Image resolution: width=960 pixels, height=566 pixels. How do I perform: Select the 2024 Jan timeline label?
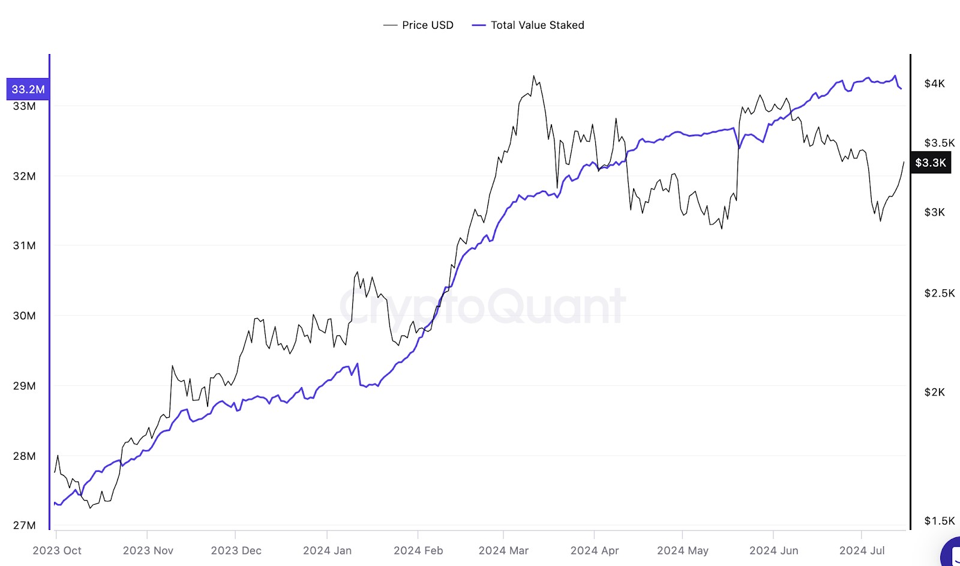tap(327, 550)
